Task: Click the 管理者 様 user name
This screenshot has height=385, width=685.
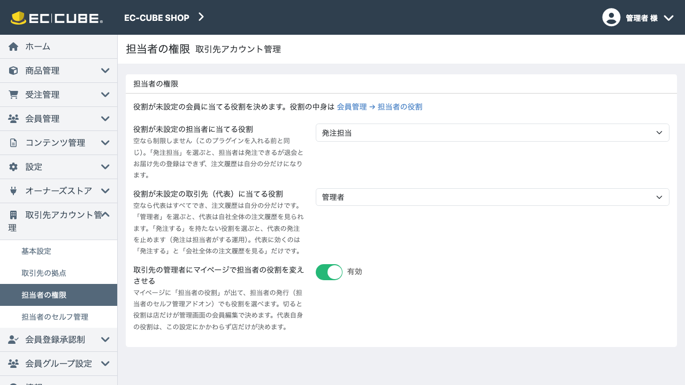Action: pyautogui.click(x=642, y=18)
